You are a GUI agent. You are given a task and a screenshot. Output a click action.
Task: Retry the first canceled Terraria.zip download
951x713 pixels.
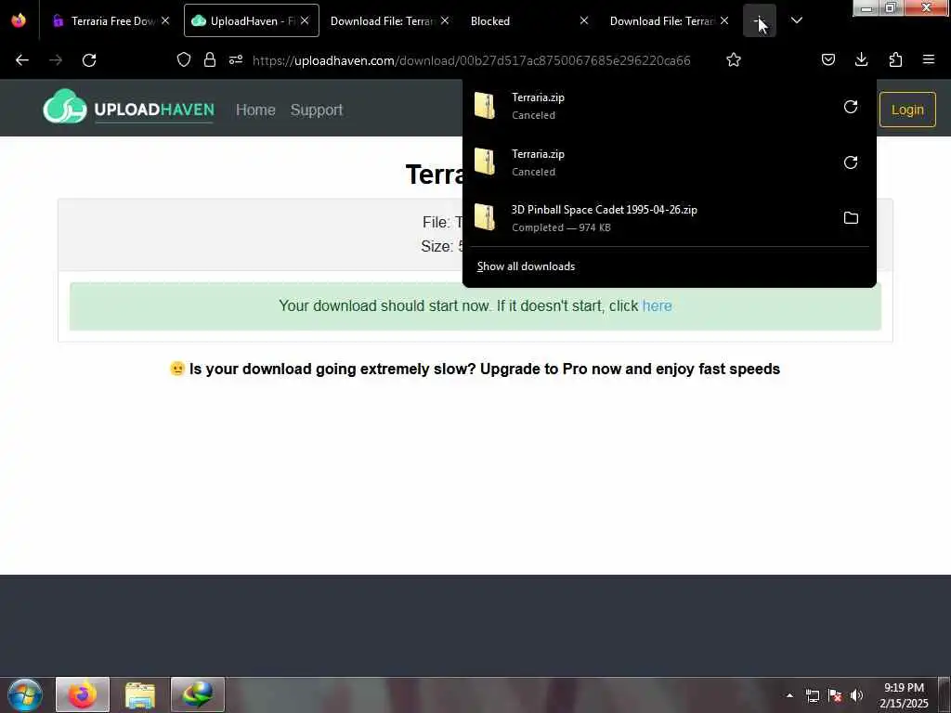point(851,107)
